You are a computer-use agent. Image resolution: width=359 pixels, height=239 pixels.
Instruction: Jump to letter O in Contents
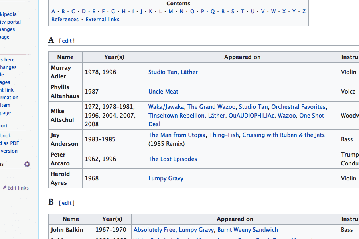tap(192, 11)
